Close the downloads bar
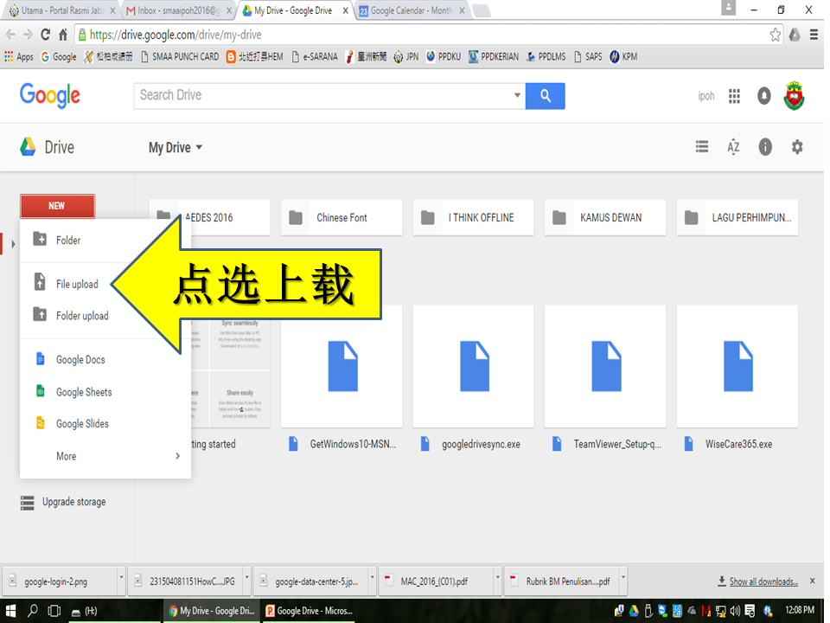830x623 pixels. (x=813, y=581)
